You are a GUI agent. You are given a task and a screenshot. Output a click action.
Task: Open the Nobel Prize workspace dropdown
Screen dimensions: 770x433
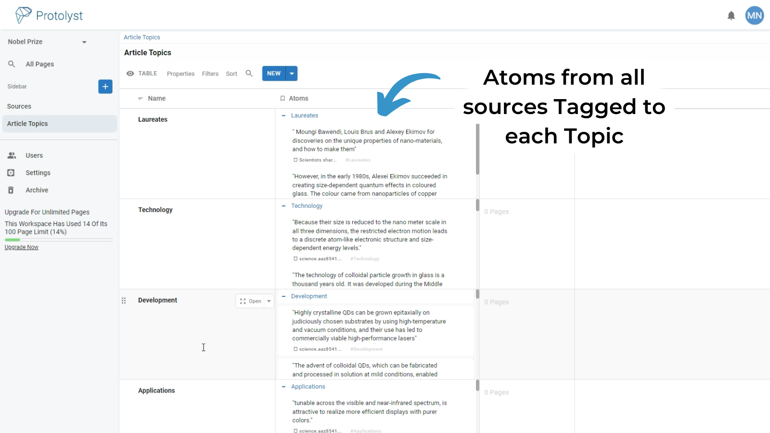click(x=84, y=42)
